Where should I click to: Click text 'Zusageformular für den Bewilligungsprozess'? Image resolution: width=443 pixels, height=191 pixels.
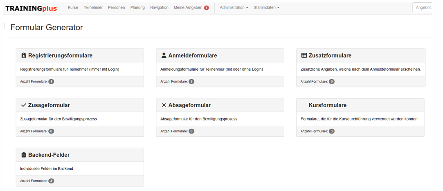(x=58, y=119)
